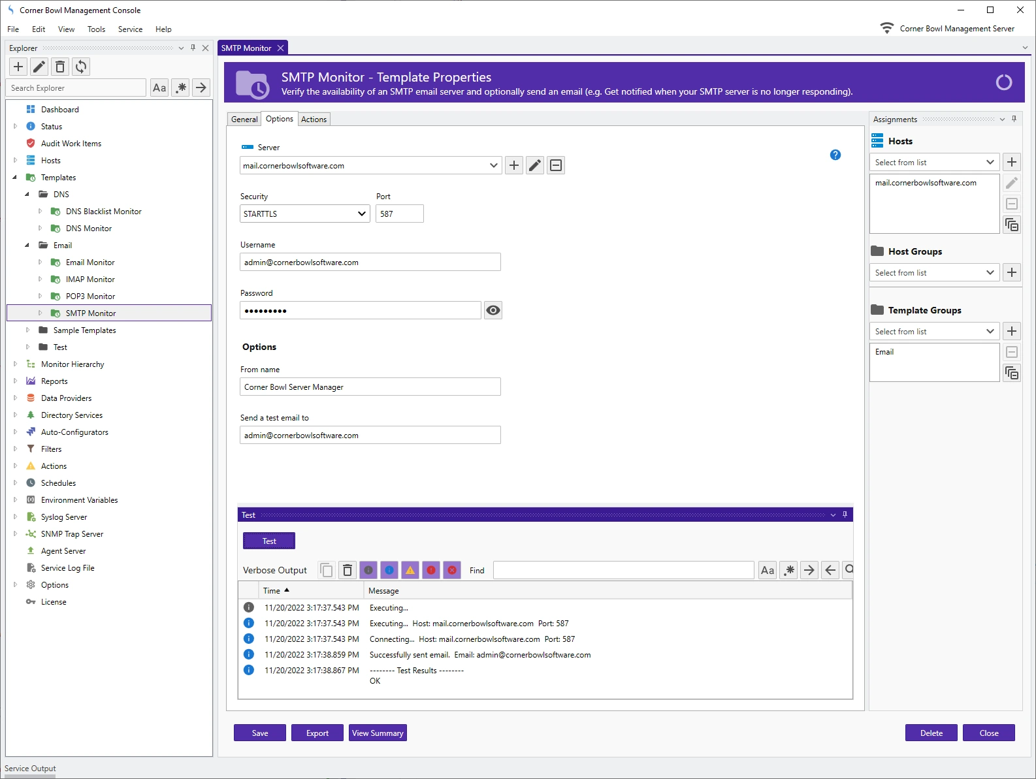Show password using the eye icon

pyautogui.click(x=493, y=310)
